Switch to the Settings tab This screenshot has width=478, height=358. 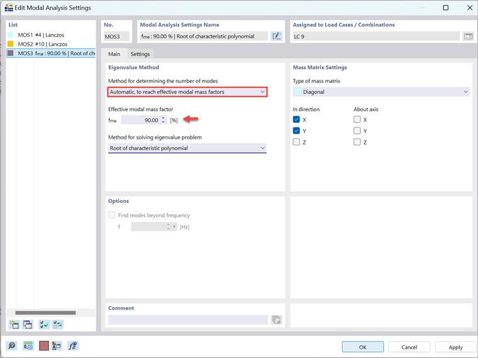[140, 54]
